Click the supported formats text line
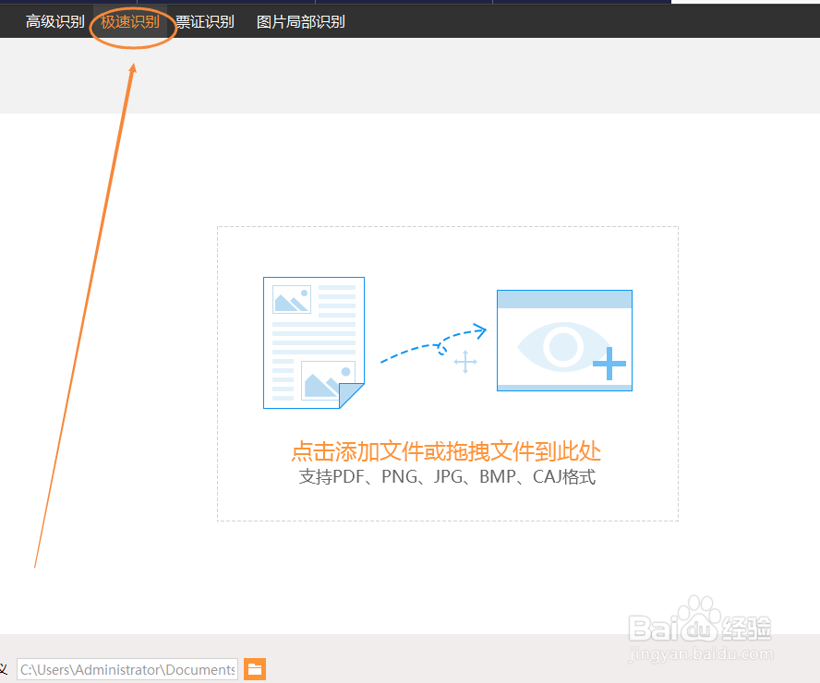 pyautogui.click(x=447, y=476)
